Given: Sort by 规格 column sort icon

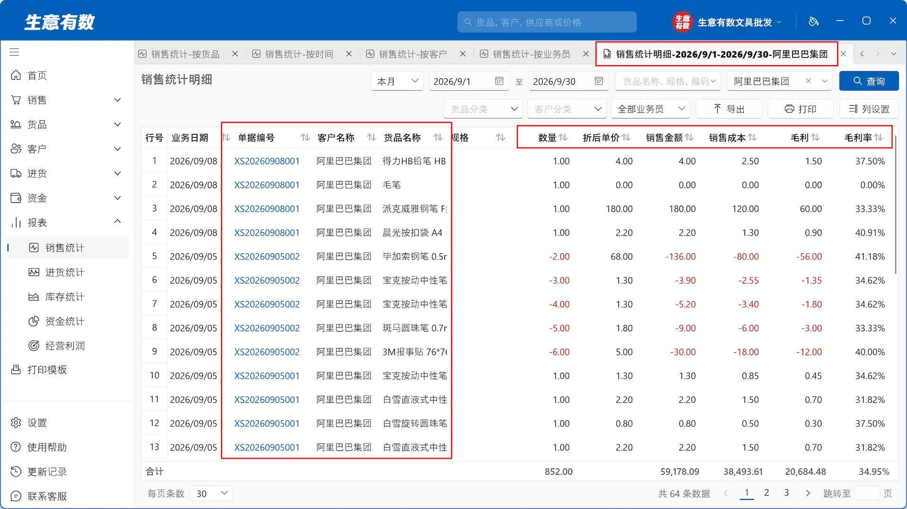Looking at the screenshot, I should (501, 137).
